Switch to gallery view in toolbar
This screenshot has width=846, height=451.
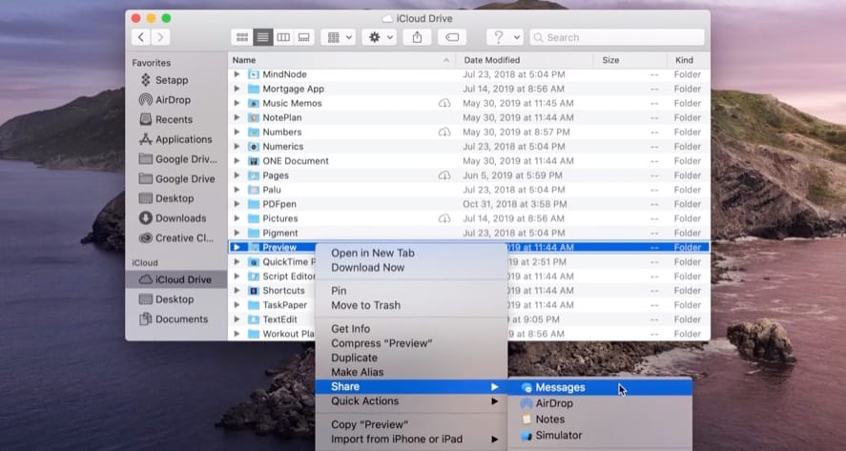[x=303, y=37]
